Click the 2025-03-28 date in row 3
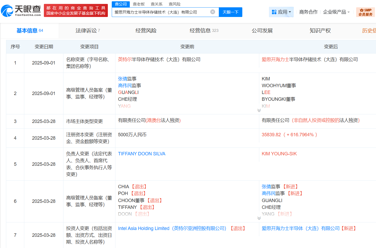 point(44,121)
